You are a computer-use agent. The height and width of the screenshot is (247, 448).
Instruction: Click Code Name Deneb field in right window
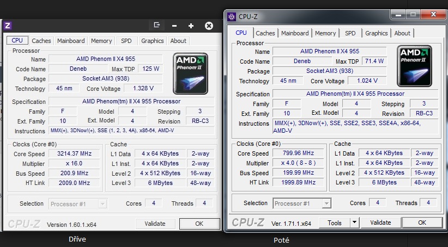click(302, 61)
